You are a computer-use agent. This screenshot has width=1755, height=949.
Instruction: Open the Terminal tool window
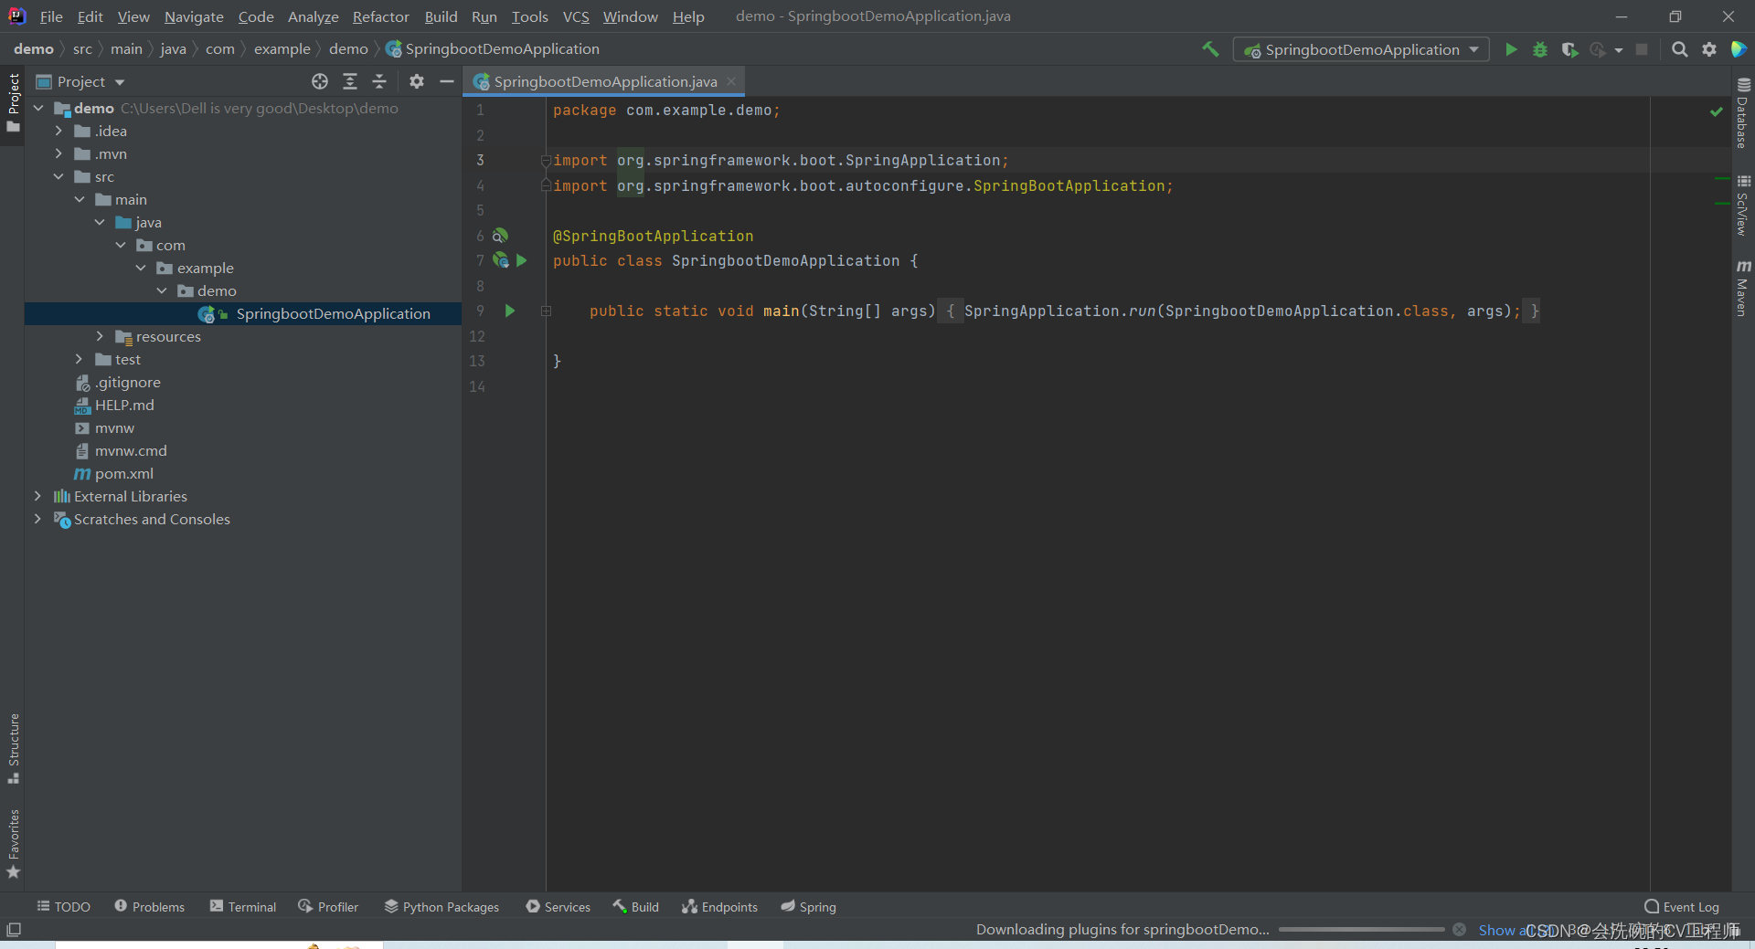(x=243, y=906)
